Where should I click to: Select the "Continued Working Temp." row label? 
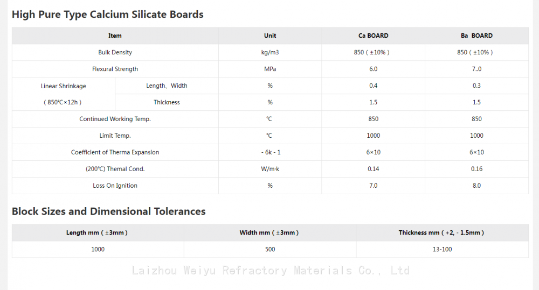coord(115,119)
